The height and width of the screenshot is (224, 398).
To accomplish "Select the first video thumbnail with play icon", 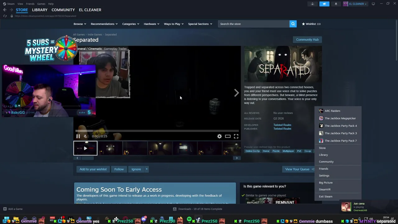I will tap(85, 148).
